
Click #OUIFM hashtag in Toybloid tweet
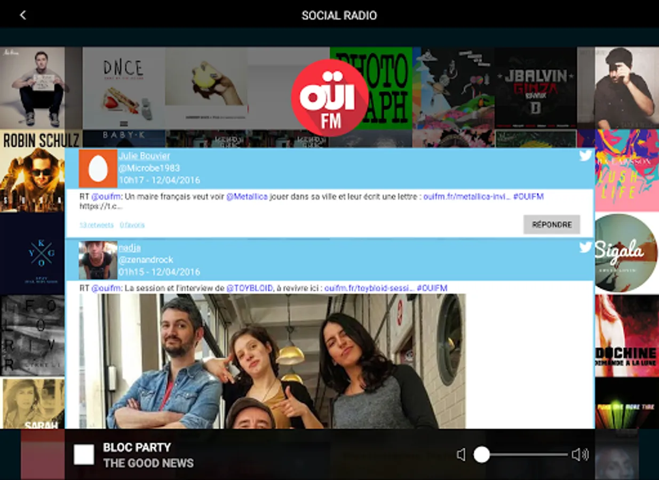pos(432,288)
